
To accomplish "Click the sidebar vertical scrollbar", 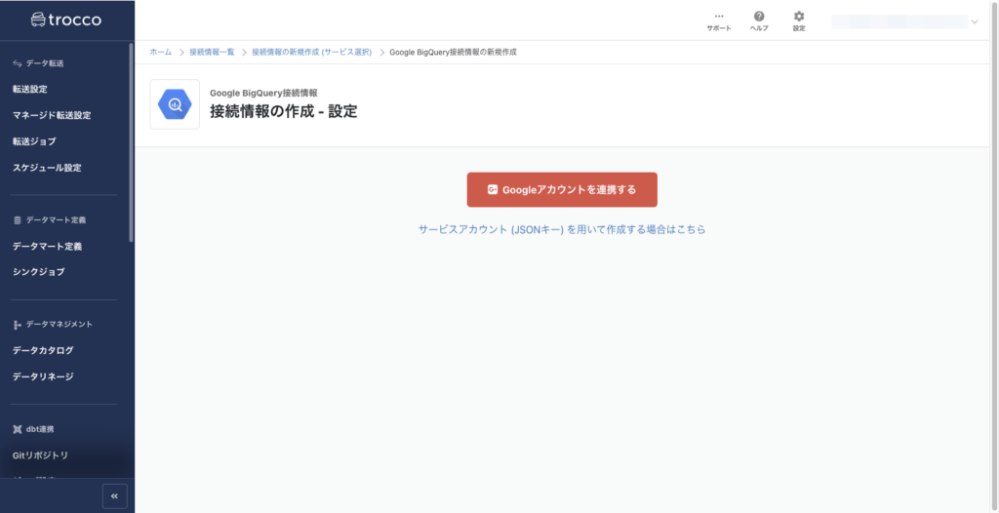I will click(132, 146).
